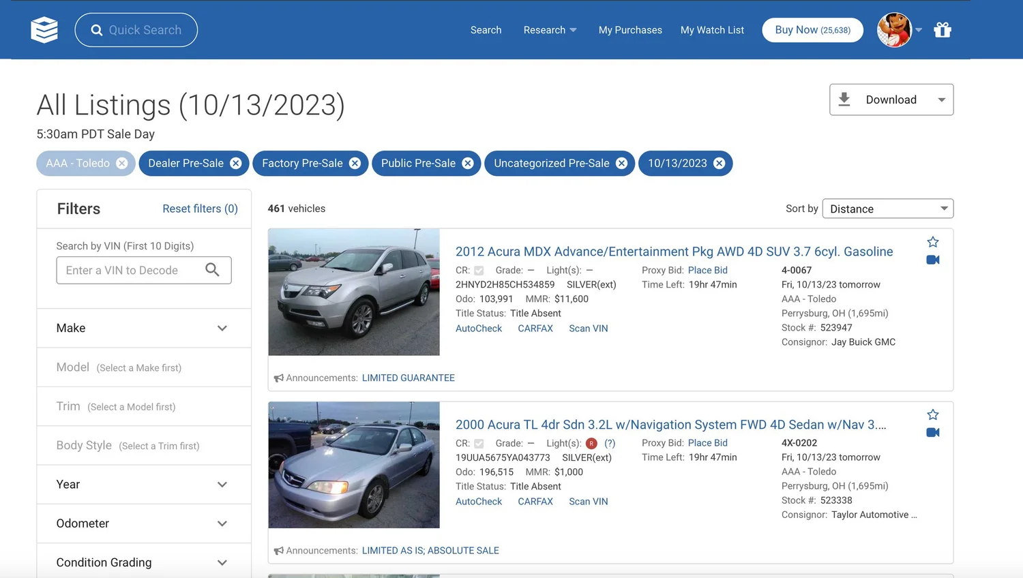Toggle the CR checkbox on the 2000 Acura TL
This screenshot has height=578, width=1023.
(479, 443)
